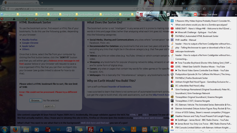
Task: Open FileZilla from the taskbar
Action: coord(91,129)
